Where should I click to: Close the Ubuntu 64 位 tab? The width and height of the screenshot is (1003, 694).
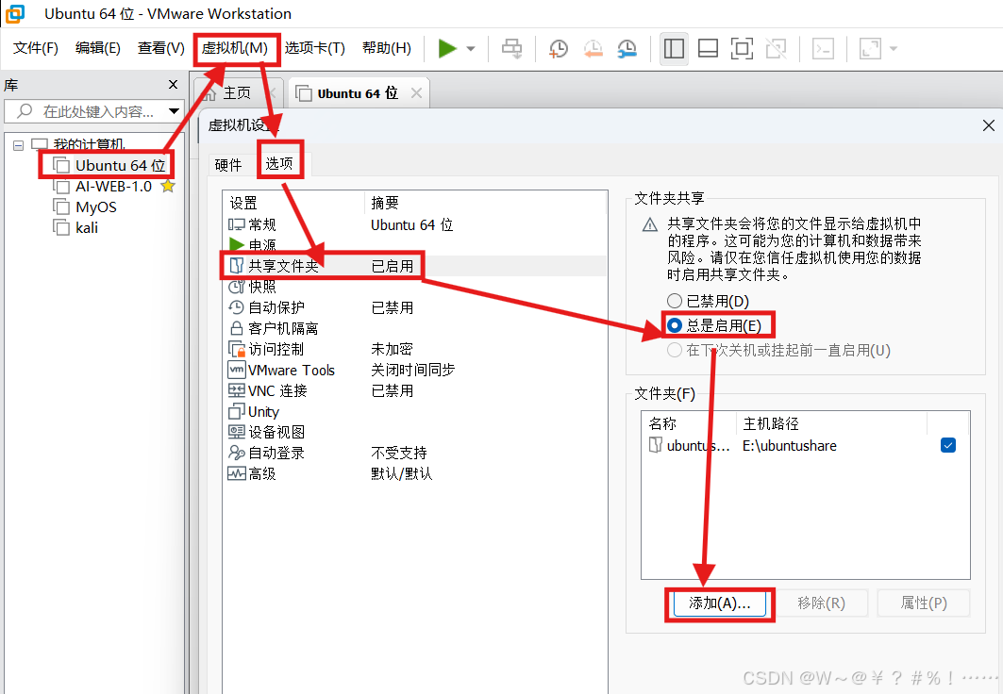(x=416, y=93)
